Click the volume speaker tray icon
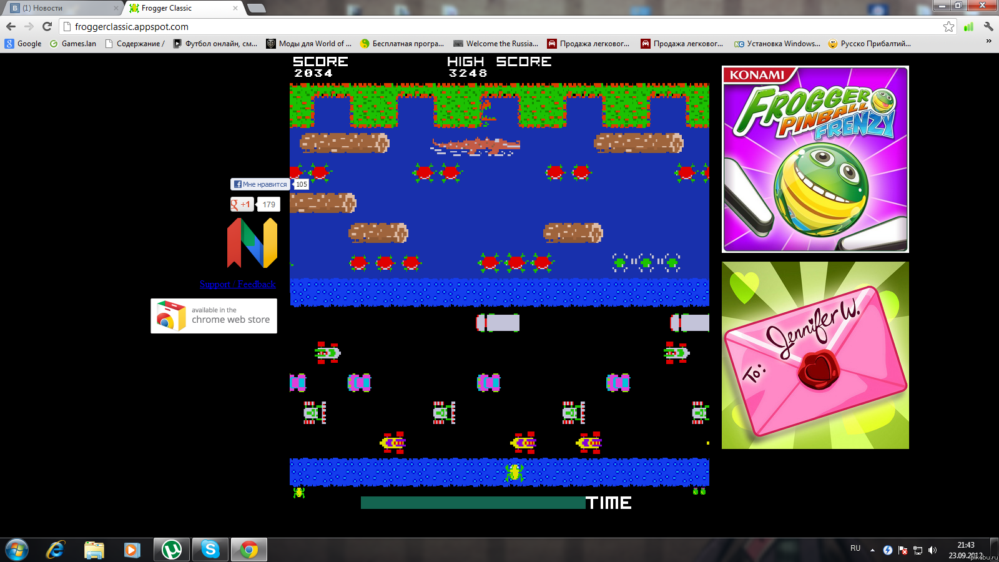 pos(932,550)
